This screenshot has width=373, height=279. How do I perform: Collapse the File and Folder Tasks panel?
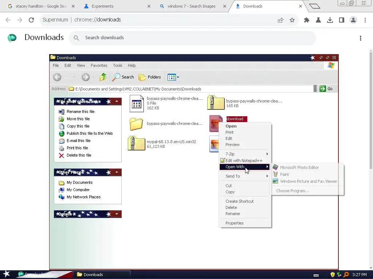click(x=117, y=101)
